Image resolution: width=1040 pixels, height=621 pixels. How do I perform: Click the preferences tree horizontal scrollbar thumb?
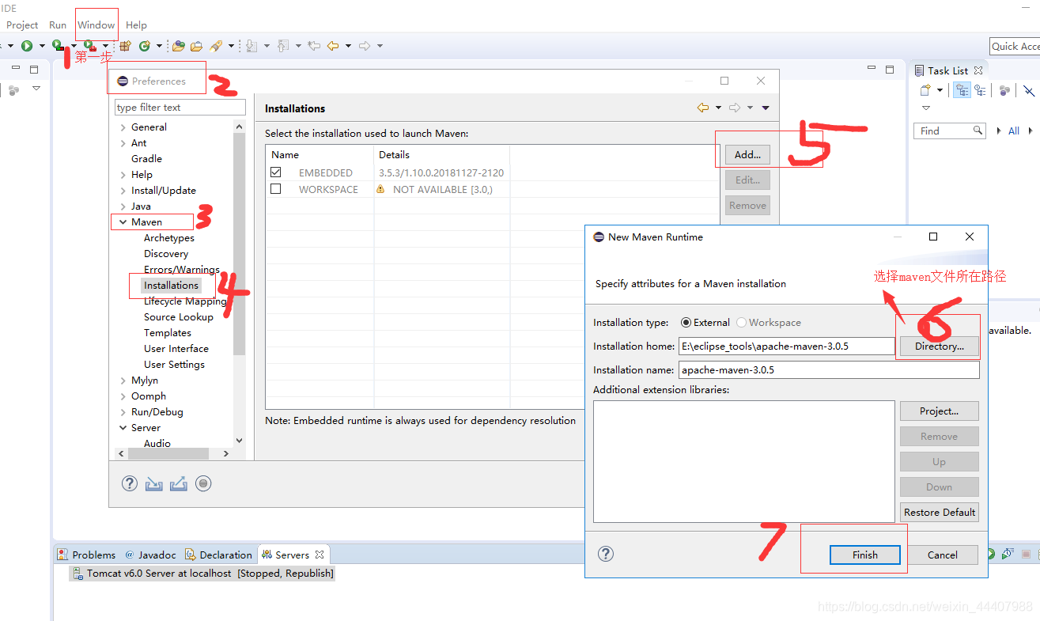pos(168,454)
